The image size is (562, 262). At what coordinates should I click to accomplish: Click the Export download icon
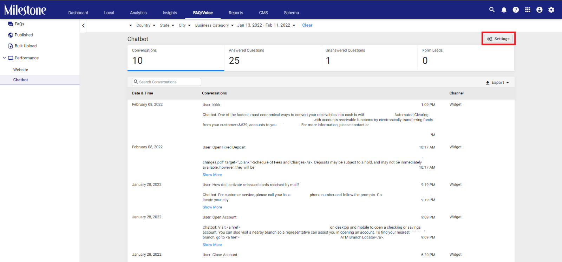[488, 83]
